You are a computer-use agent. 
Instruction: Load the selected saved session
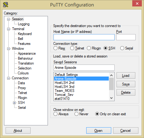point(126,76)
